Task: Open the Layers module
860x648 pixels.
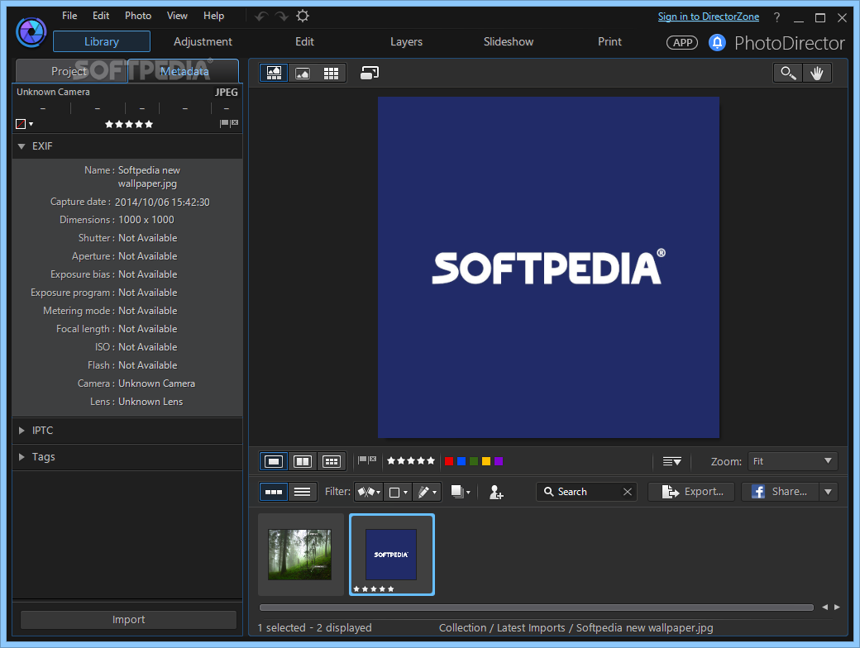Action: pos(406,41)
